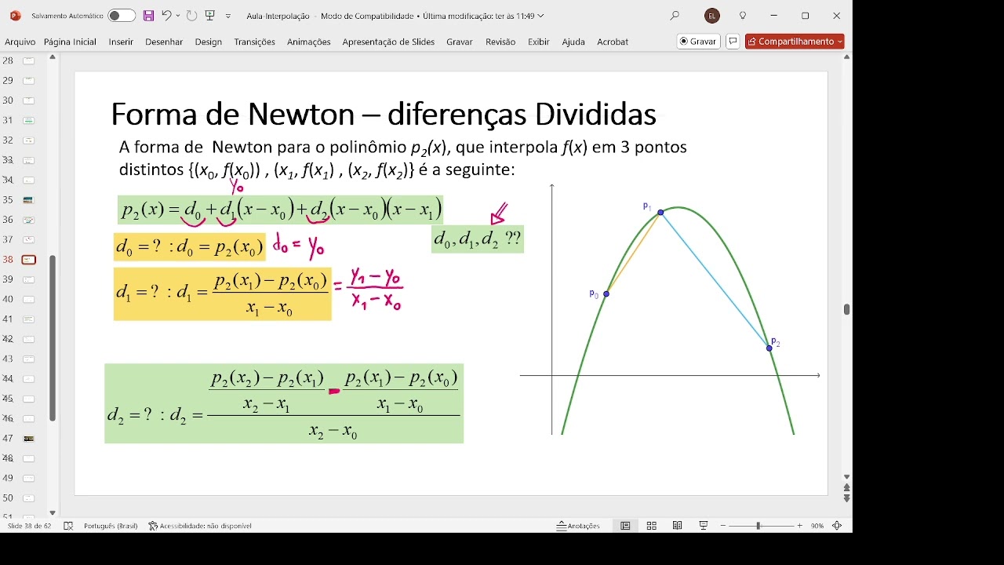Start slideshow from status bar icon

[x=704, y=526]
